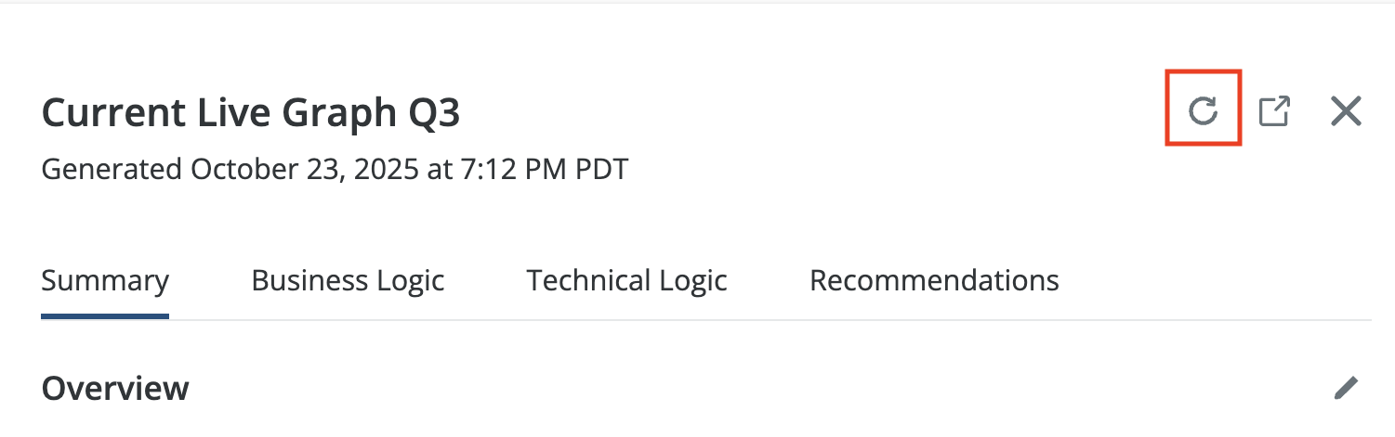Click "Q3" in the panel title
1395x437 pixels.
click(x=433, y=113)
